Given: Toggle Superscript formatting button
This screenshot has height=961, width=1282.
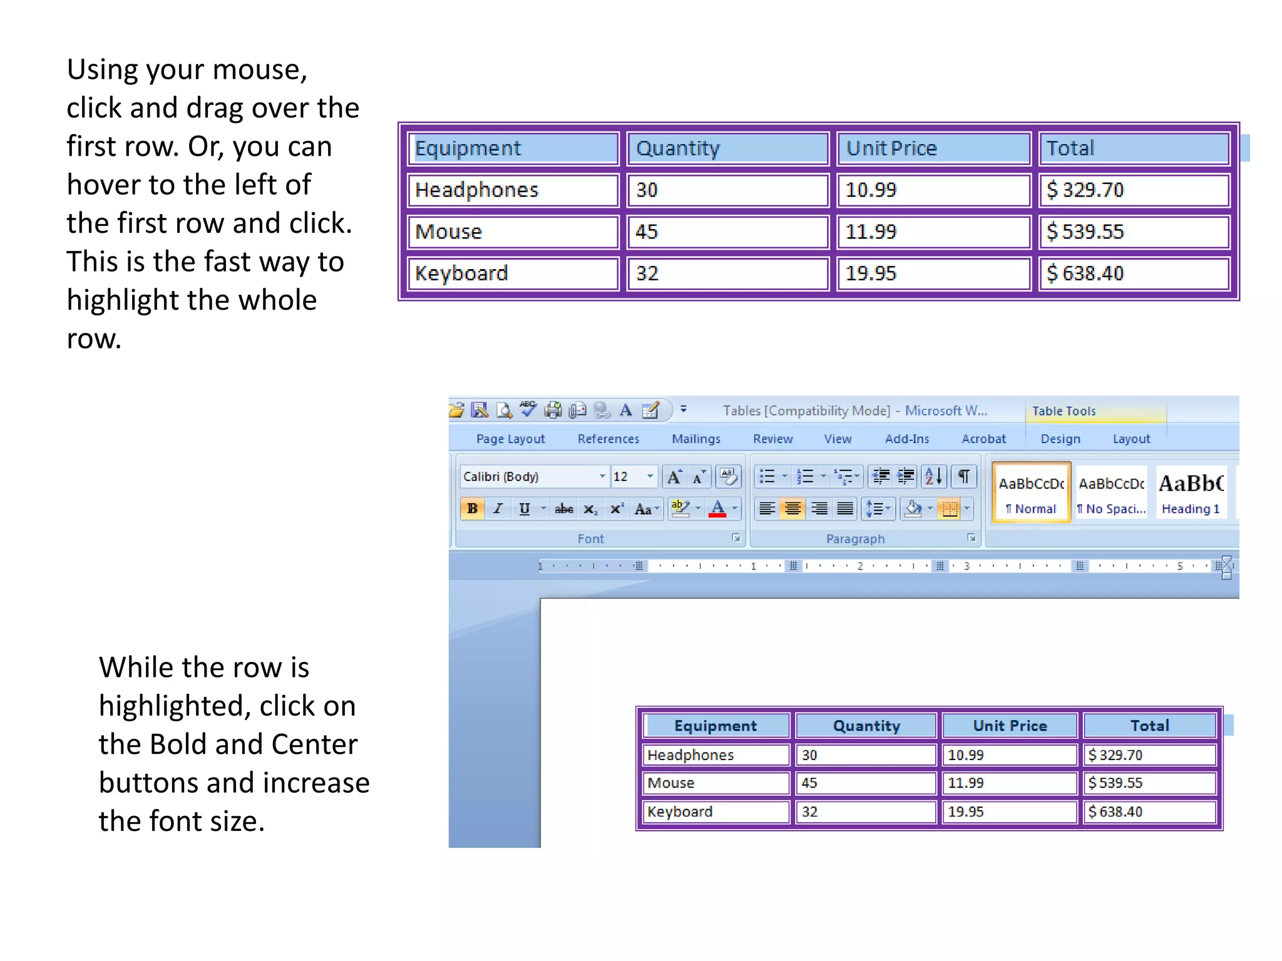Looking at the screenshot, I should coord(617,509).
